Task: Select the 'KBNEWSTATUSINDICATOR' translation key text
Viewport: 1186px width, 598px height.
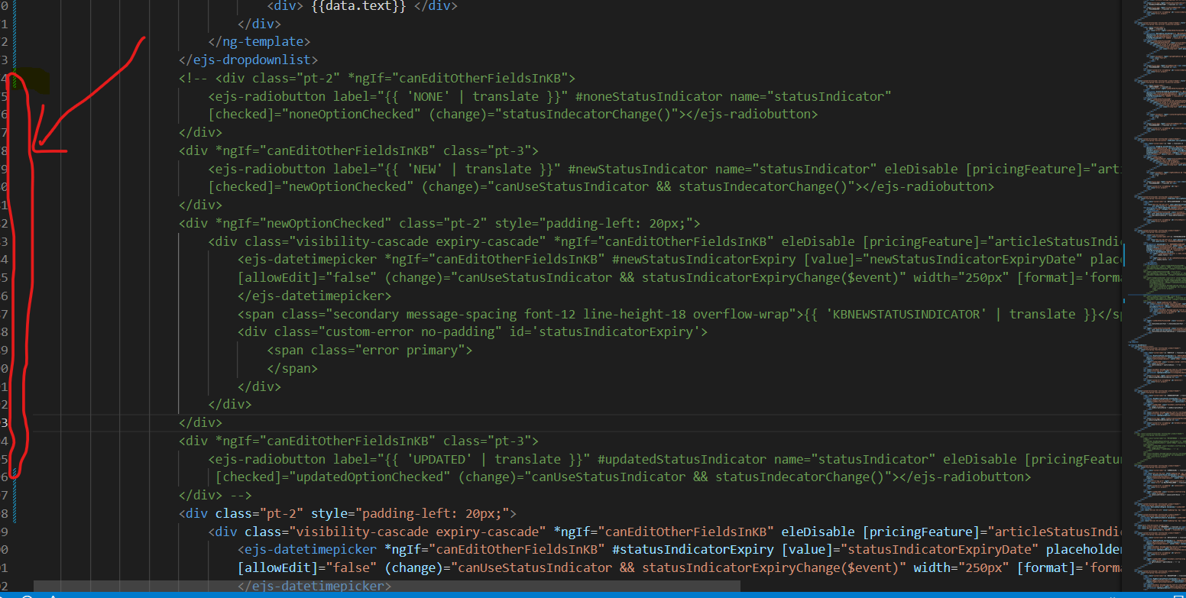Action: (907, 313)
